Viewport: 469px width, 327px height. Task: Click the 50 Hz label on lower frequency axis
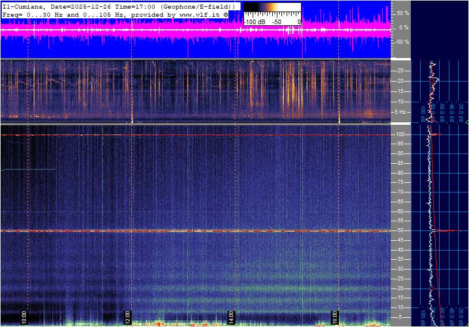coord(400,230)
